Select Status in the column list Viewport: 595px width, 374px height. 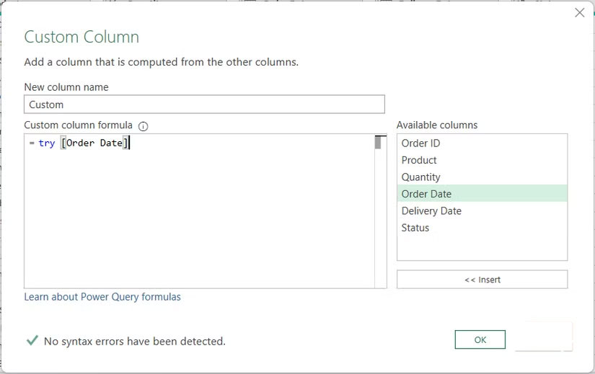coord(415,228)
